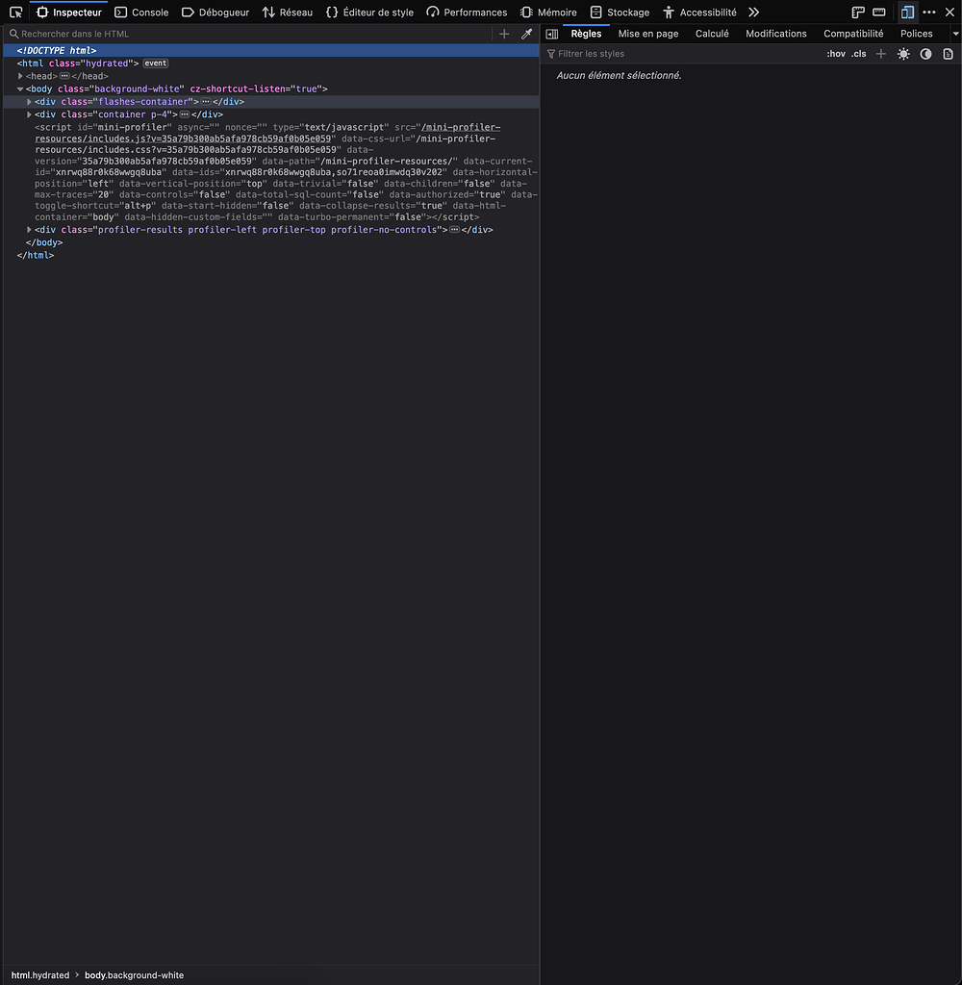Expand the flashes-container div
Viewport: 962px width, 985px height.
(x=29, y=101)
